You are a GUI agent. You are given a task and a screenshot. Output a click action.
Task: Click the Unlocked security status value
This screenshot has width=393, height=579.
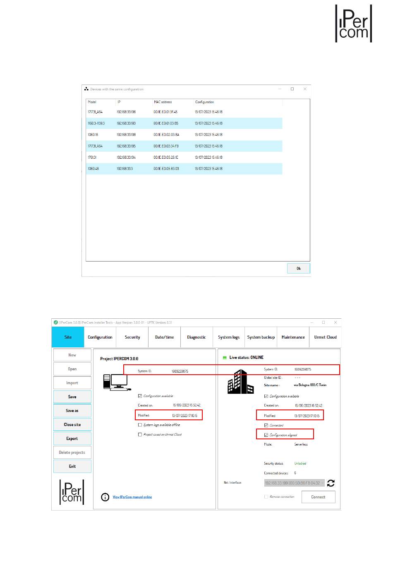point(300,464)
